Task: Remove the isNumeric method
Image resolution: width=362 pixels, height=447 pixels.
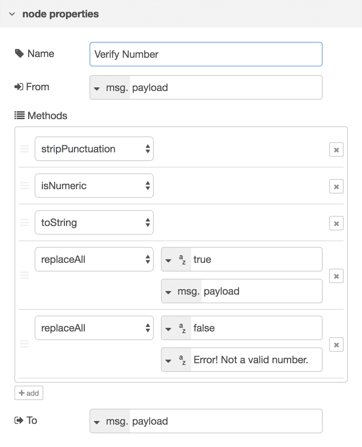Action: pyautogui.click(x=336, y=186)
